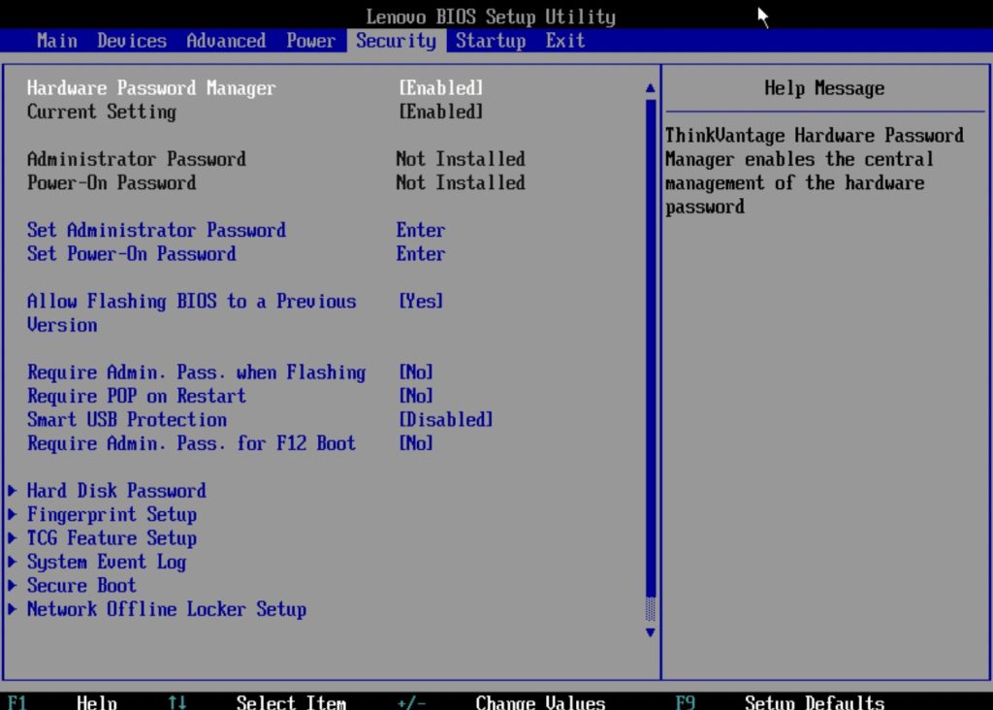
Task: Open Network Offline Locker Setup entry
Action: click(167, 609)
